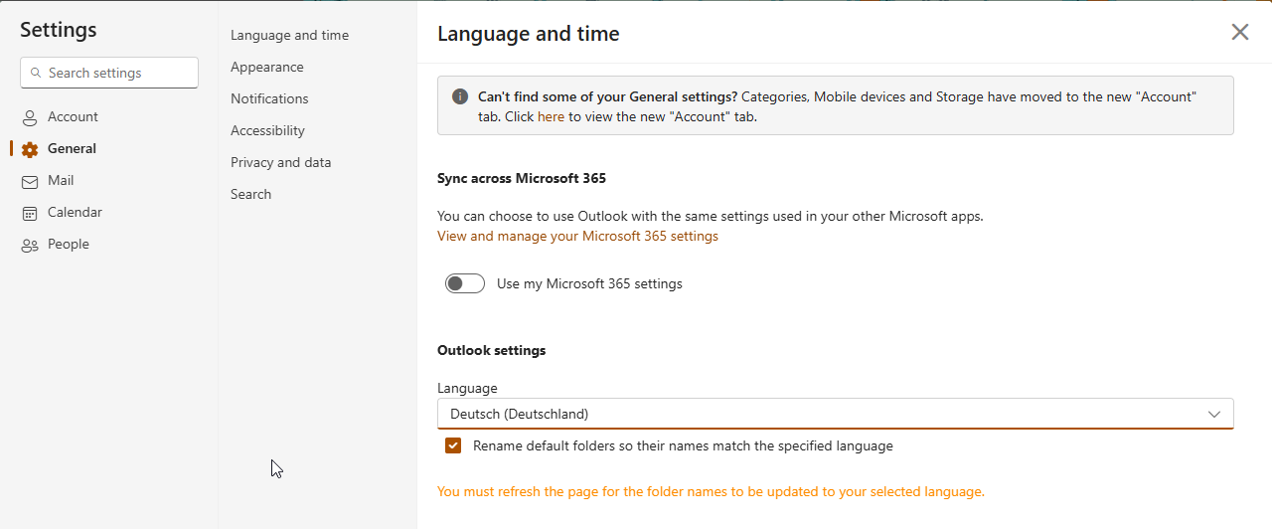Image resolution: width=1272 pixels, height=529 pixels.
Task: Click the 'here' link in banner
Action: (x=551, y=116)
